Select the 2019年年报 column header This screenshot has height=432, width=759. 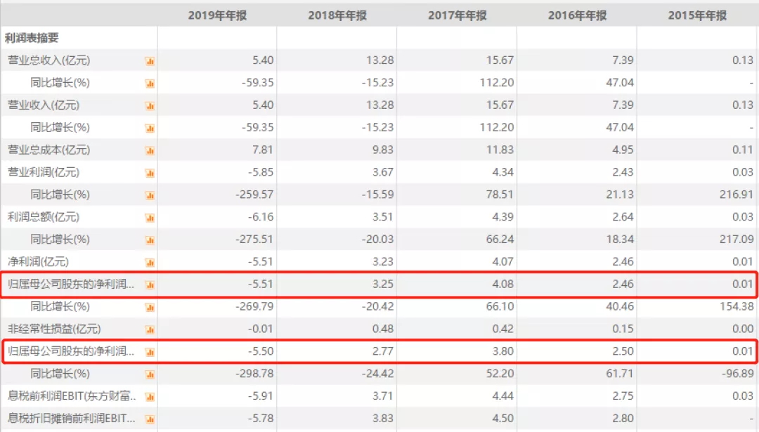pos(217,15)
